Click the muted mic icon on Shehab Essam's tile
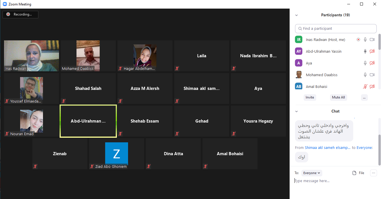This screenshot has height=199, width=381. pos(120,134)
